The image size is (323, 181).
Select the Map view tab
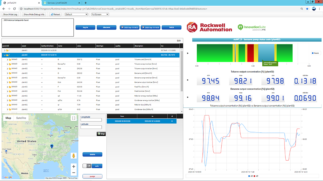(x=8, y=118)
